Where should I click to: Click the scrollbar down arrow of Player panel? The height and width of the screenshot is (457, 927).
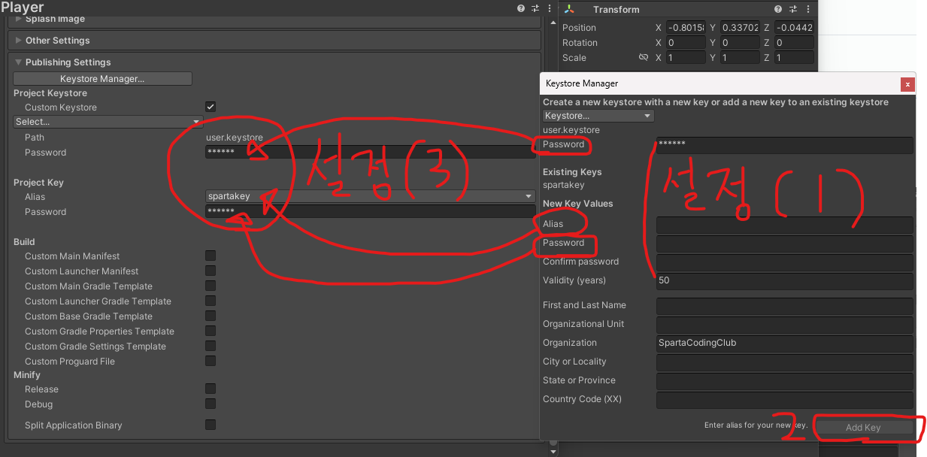[553, 452]
